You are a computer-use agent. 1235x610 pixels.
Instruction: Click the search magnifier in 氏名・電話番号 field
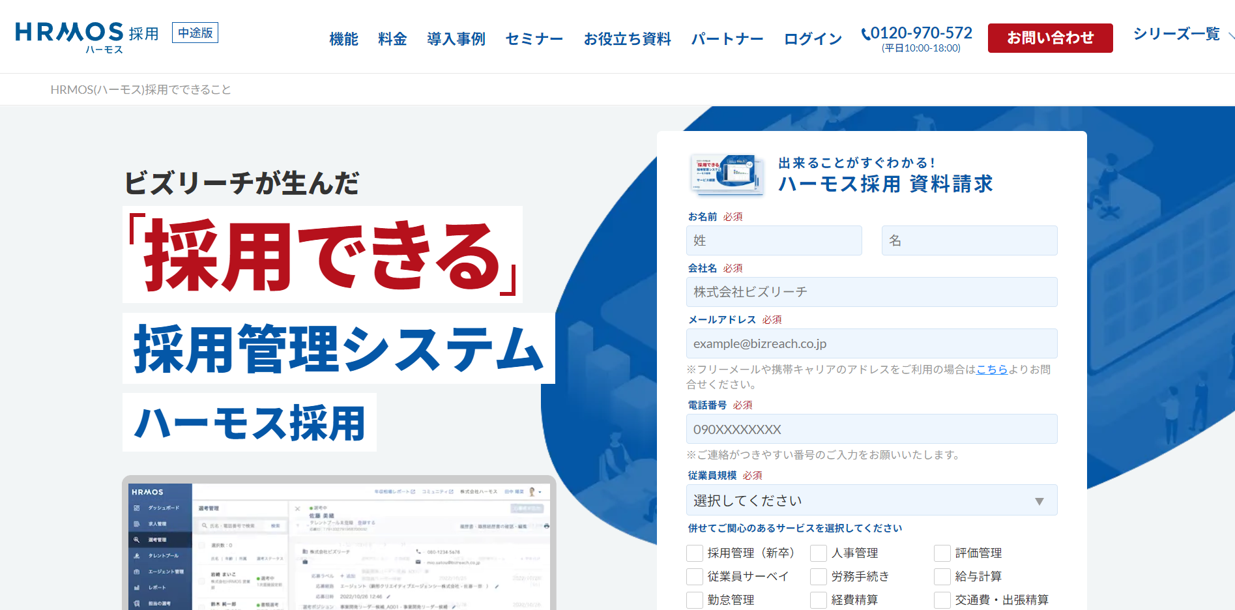[x=205, y=525]
